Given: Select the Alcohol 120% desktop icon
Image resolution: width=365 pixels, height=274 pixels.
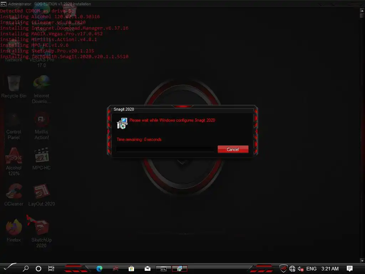Looking at the screenshot, I should coord(14,162).
